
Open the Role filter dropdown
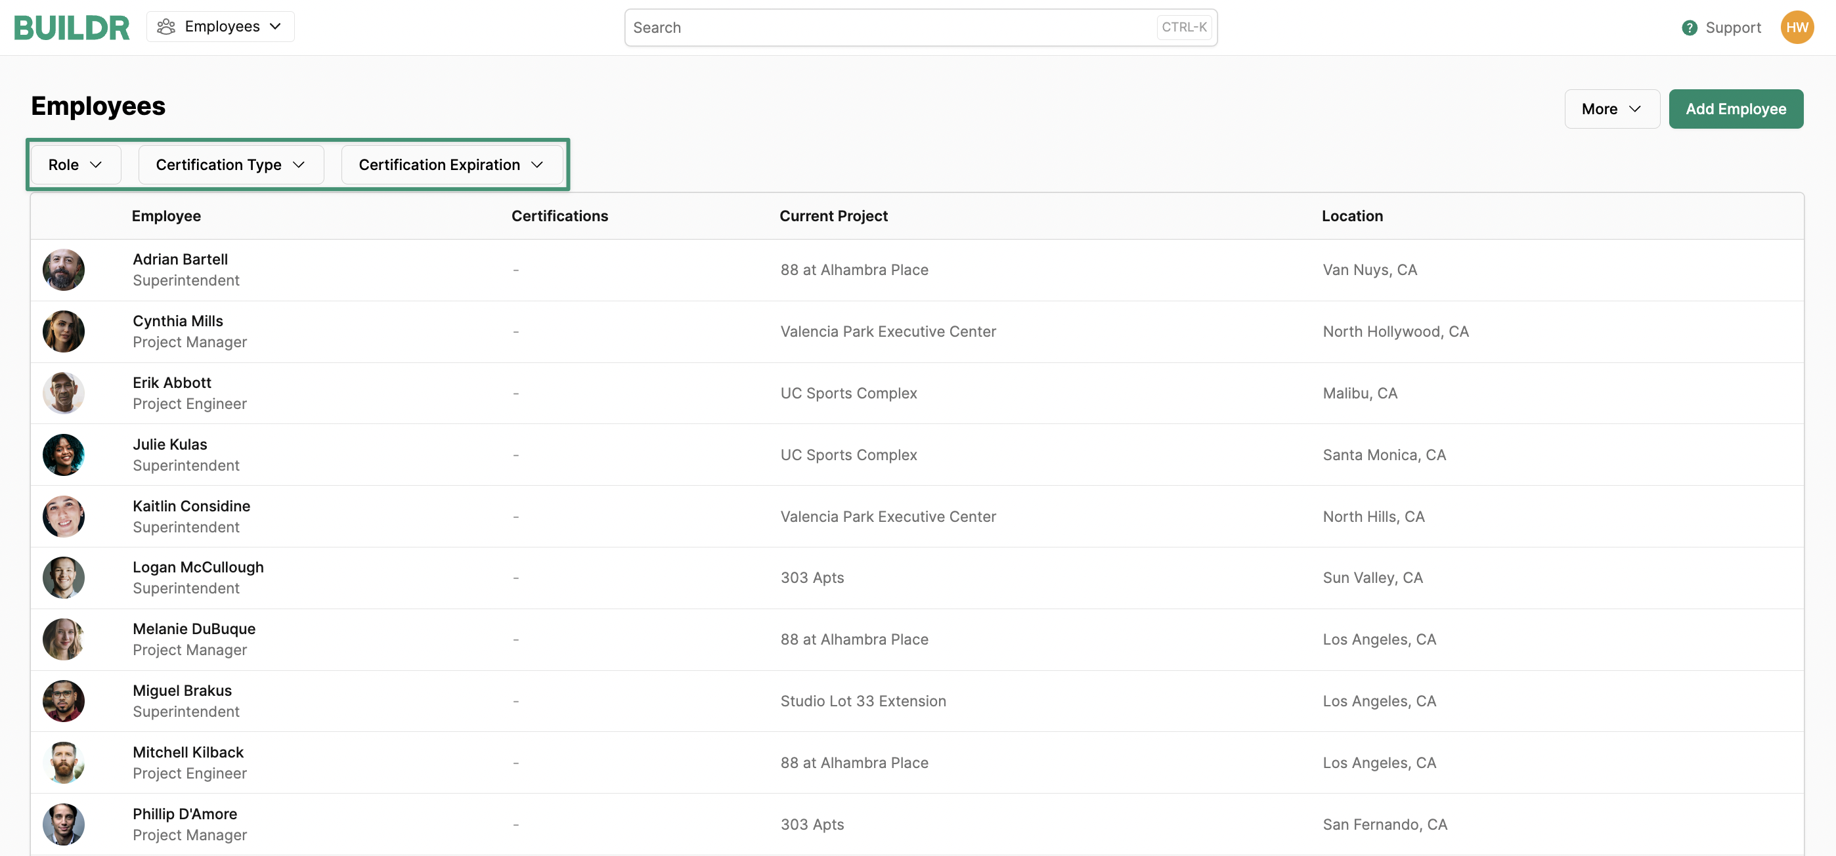coord(76,165)
